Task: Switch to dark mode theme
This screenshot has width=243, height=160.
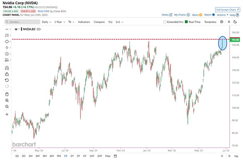Action: point(235,22)
